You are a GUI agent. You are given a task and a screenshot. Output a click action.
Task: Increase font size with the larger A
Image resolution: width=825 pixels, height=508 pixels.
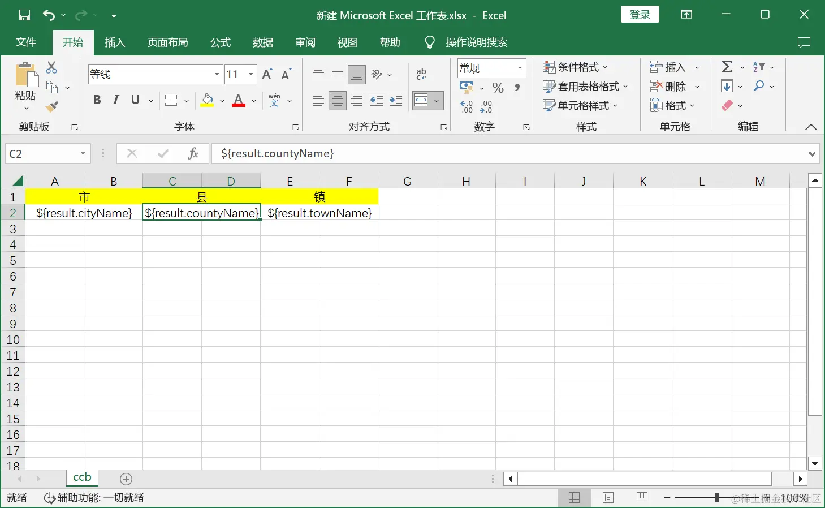pyautogui.click(x=267, y=74)
